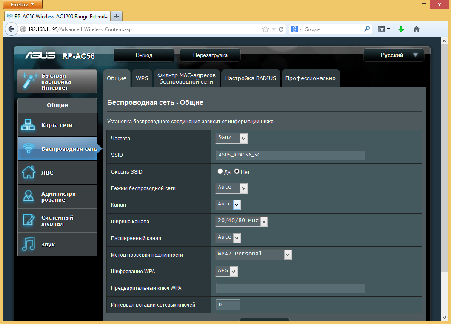Click the browser back arrow button
Image resolution: width=451 pixels, height=324 pixels.
click(11, 29)
